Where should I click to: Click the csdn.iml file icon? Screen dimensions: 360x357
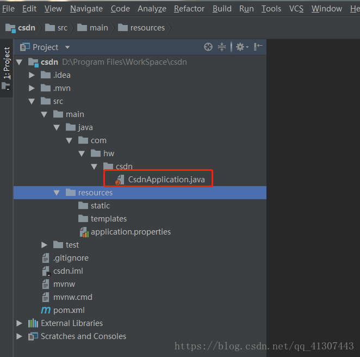click(x=46, y=271)
